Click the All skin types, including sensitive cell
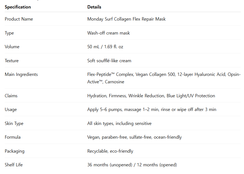244x174 pixels. click(x=119, y=123)
